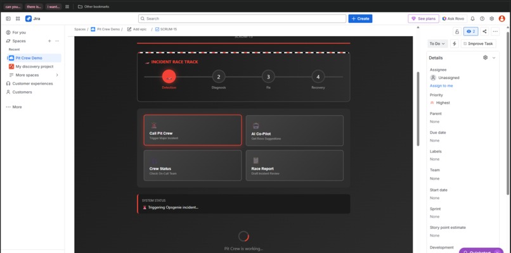Click the Spaces breadcrumb link
Viewport: 511px width, 253px height.
[x=80, y=29]
